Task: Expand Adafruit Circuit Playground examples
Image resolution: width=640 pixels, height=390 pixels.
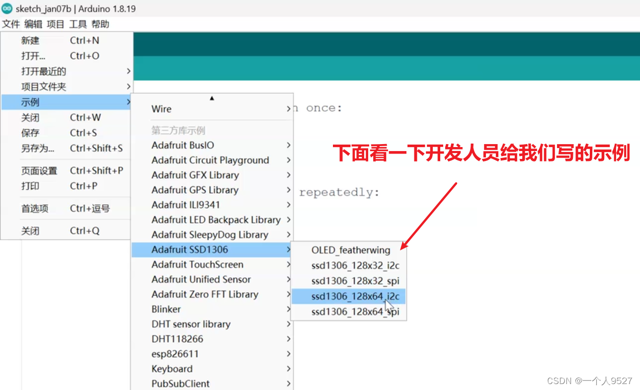Action: pyautogui.click(x=212, y=160)
